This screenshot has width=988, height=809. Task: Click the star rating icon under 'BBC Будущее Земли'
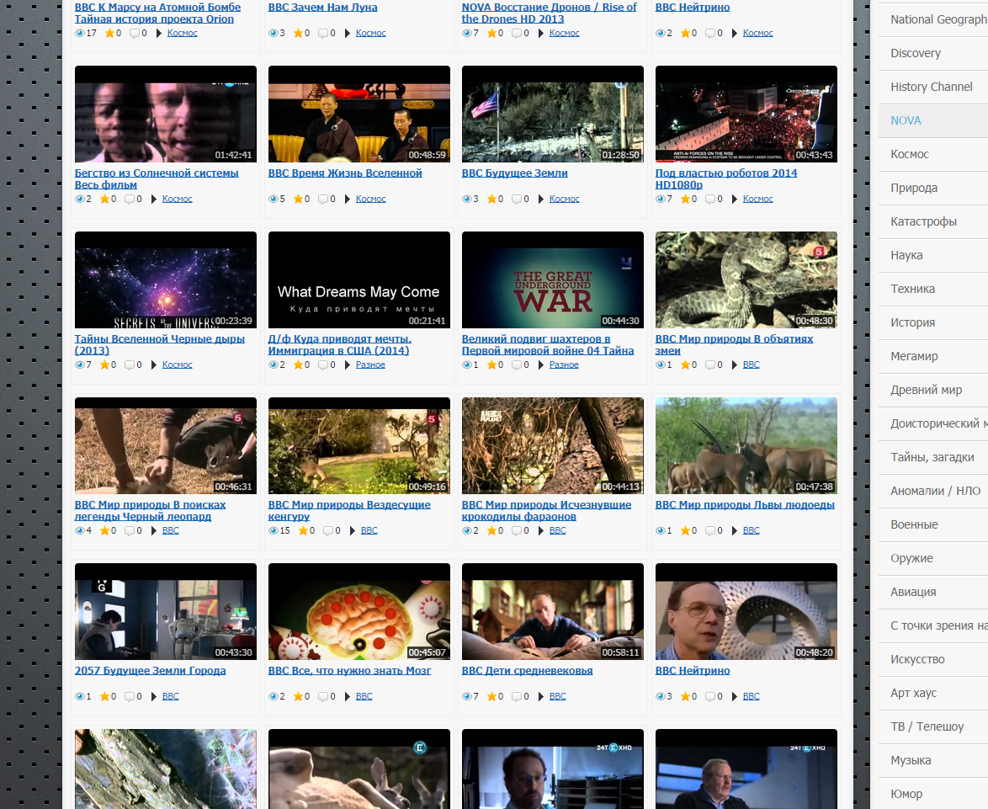pos(491,200)
